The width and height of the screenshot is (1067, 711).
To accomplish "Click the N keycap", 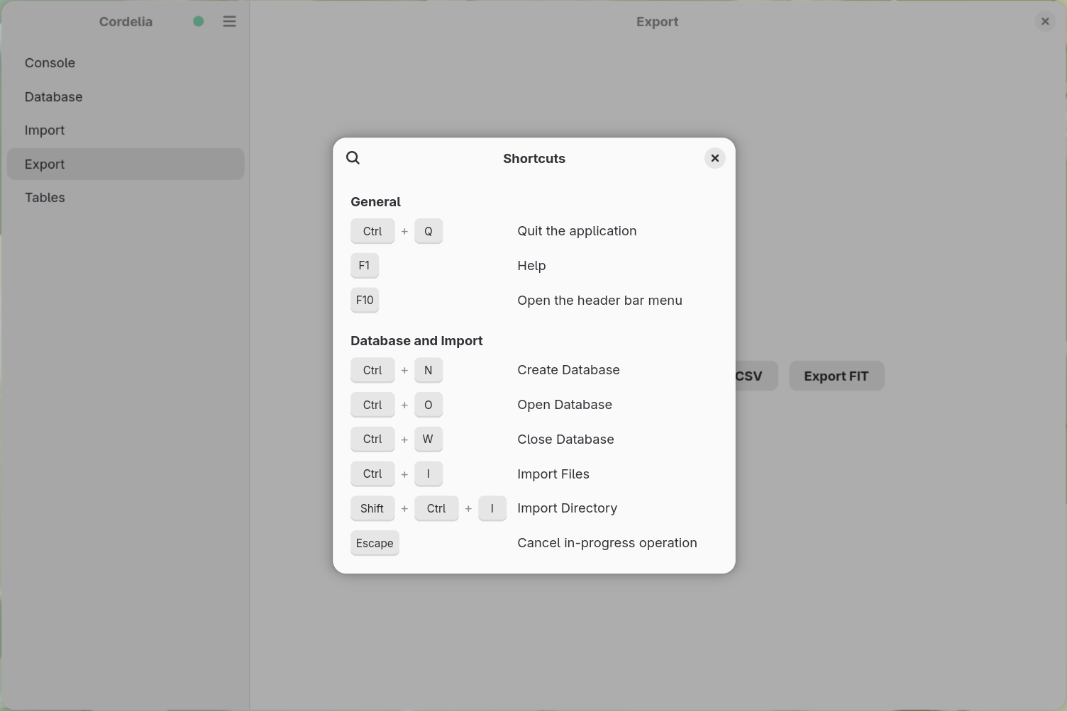I will [429, 370].
